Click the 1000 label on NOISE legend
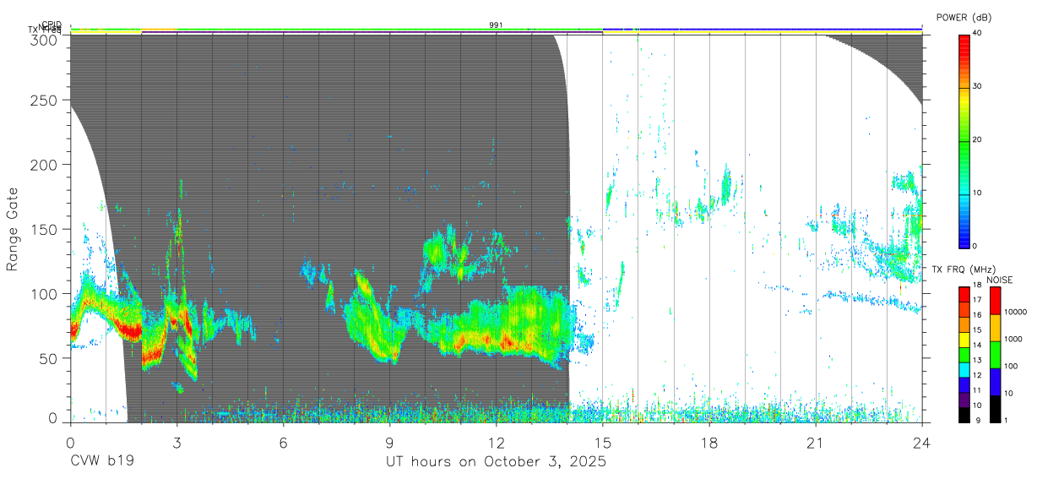 pyautogui.click(x=1013, y=340)
